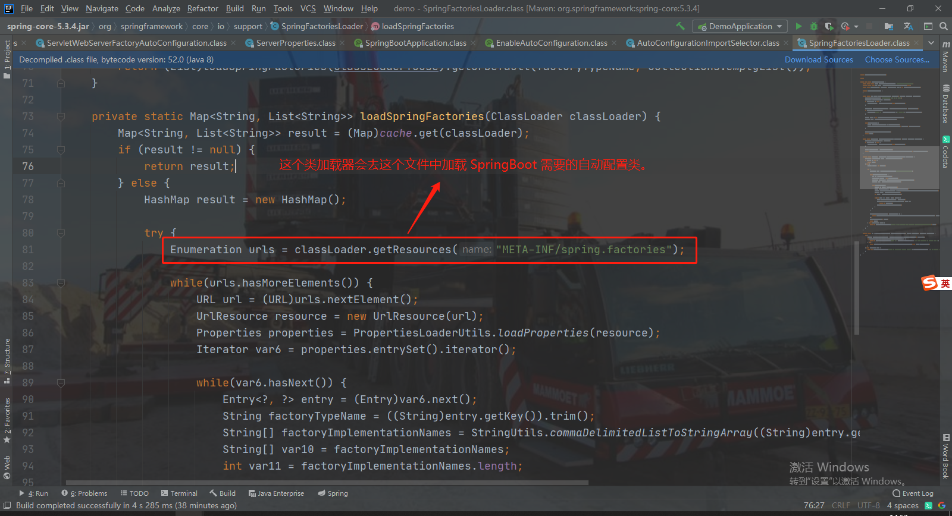Open the Maven tool window
Screen dimensions: 952x516
945,56
